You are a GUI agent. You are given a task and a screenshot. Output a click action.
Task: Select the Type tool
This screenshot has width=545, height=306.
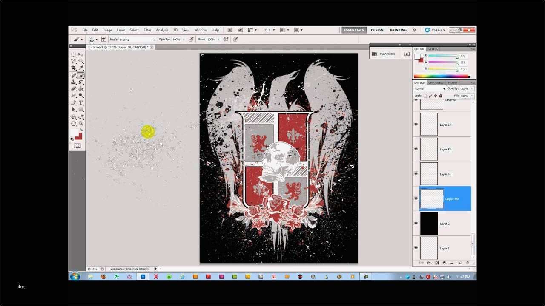pyautogui.click(x=81, y=103)
